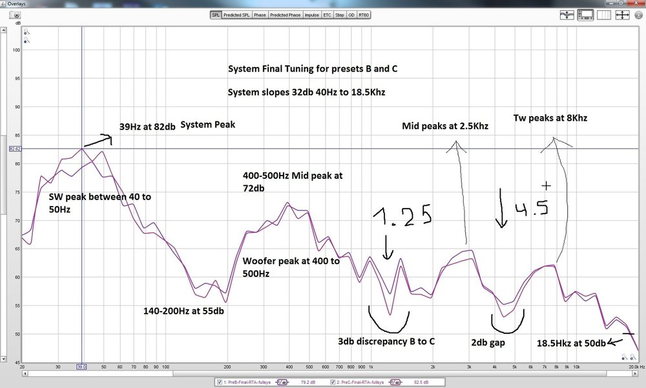Click the vertical scrollbar thumb
Screen dimensions: 646x388
click(3, 175)
